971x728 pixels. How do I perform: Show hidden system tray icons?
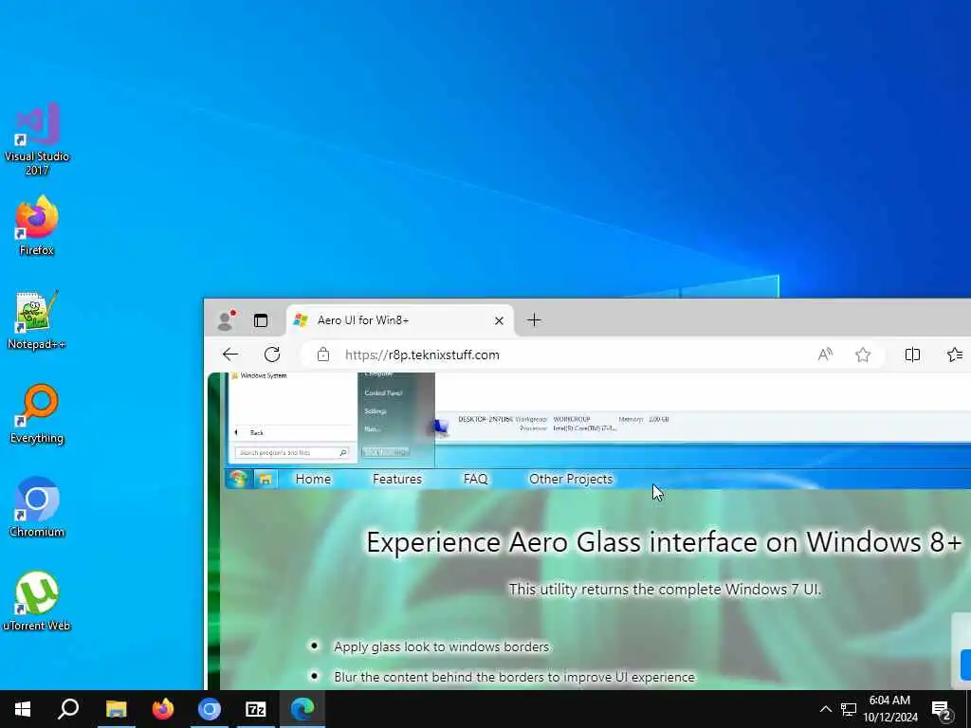826,709
